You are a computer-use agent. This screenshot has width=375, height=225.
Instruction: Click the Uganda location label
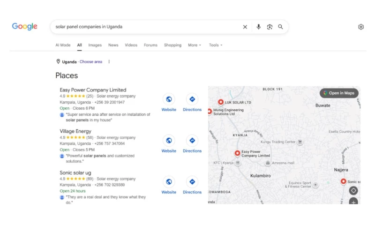(69, 62)
